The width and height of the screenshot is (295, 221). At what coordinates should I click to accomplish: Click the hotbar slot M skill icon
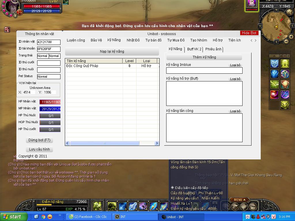(x=97, y=206)
